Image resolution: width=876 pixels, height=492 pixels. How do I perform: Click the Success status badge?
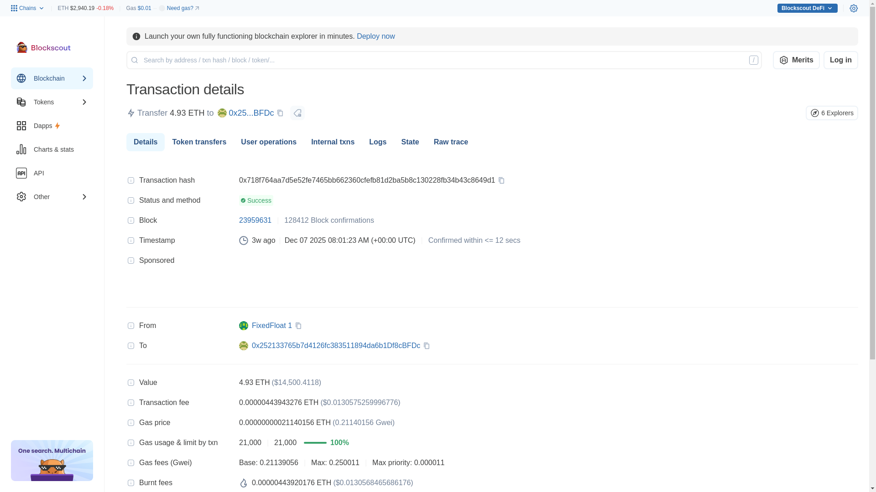(256, 200)
